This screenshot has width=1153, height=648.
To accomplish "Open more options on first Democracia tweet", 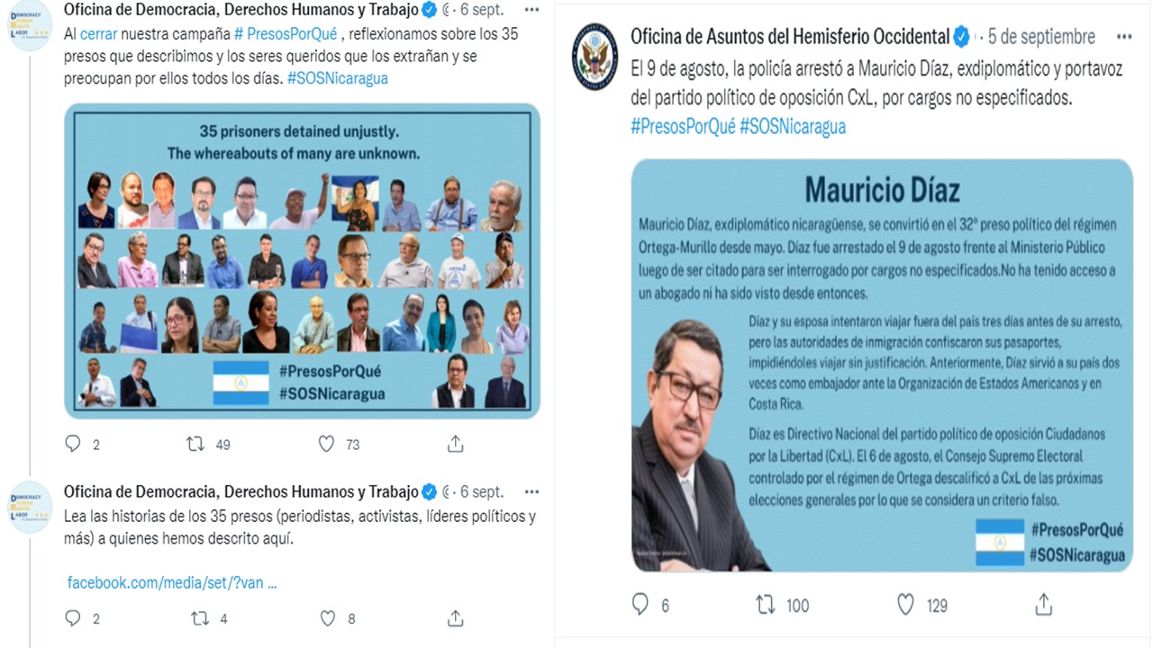I will point(531,10).
